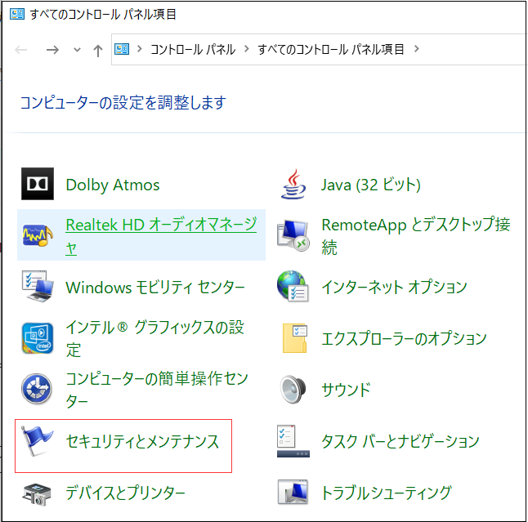Click タスク バーとナビゲーション text link
The image size is (528, 522).
click(400, 441)
